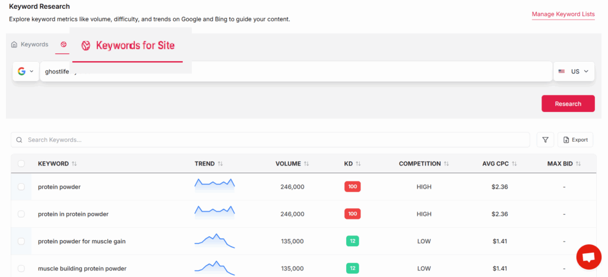Click 135,000 volume for protein powder for muscle gain
This screenshot has width=608, height=277.
click(x=292, y=241)
